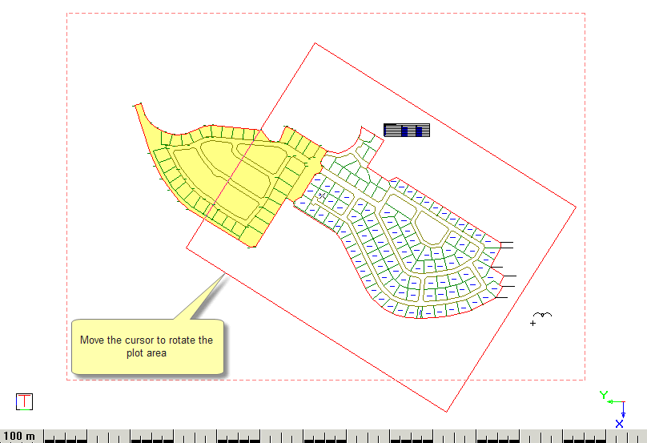Click the pointed tip of the yellow tooltip callout
The height and width of the screenshot is (443, 647).
[x=223, y=274]
